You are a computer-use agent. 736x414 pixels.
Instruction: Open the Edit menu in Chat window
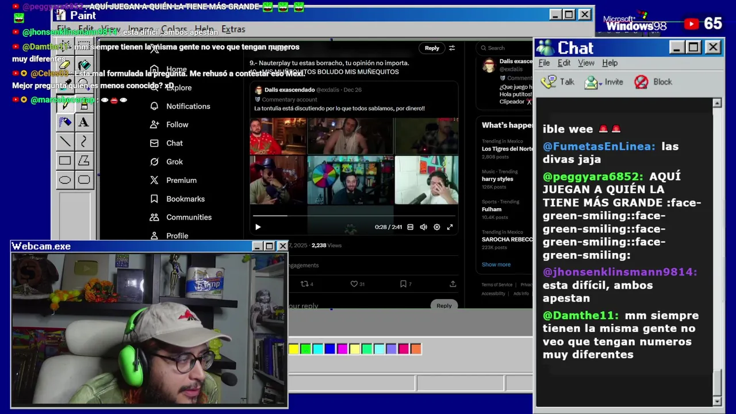tap(564, 63)
